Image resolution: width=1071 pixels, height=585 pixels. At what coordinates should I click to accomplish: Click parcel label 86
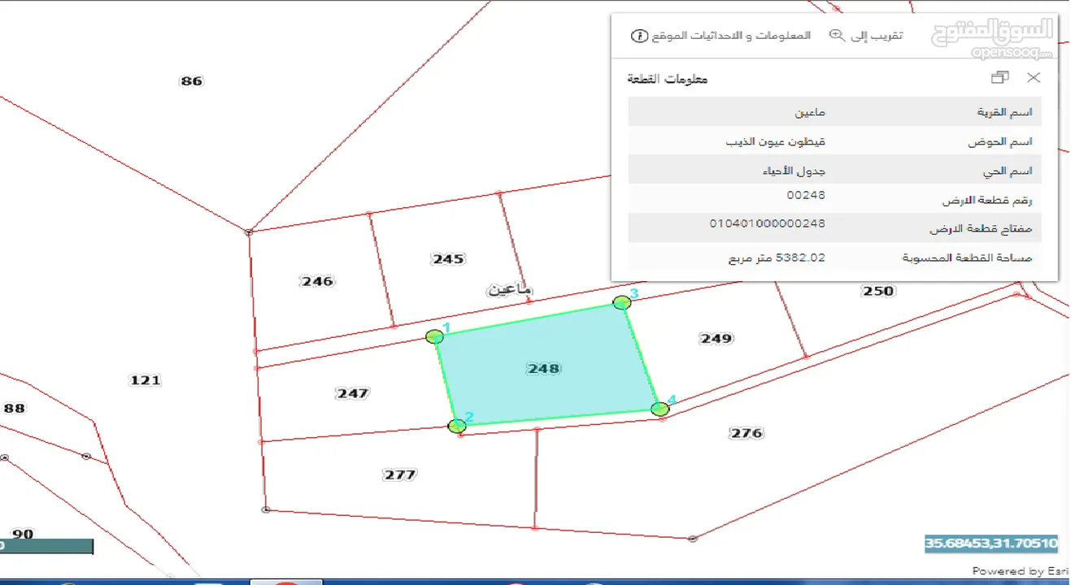coord(191,81)
